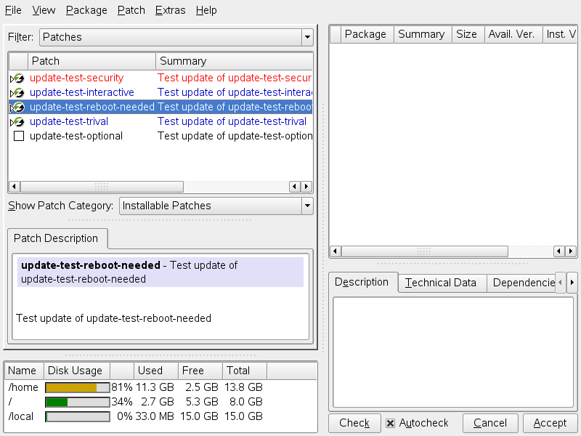Open the View menu
Screen dimensions: 581x436
(44, 10)
